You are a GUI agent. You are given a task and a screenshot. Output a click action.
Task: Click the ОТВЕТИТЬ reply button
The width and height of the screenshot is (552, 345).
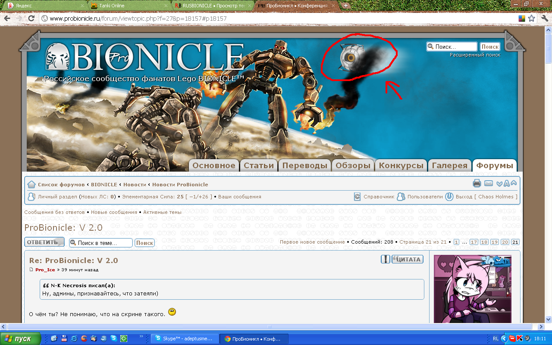point(44,242)
